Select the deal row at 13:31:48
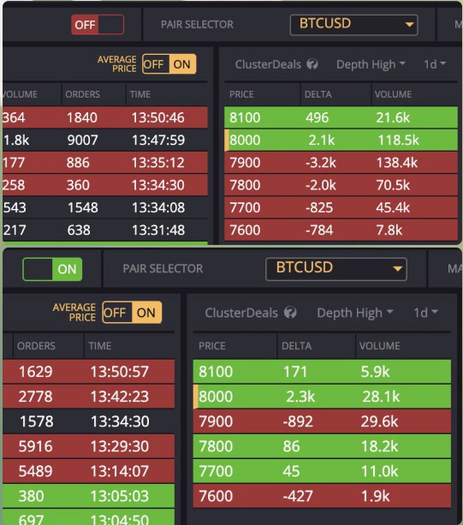This screenshot has height=525, width=463. 105,230
